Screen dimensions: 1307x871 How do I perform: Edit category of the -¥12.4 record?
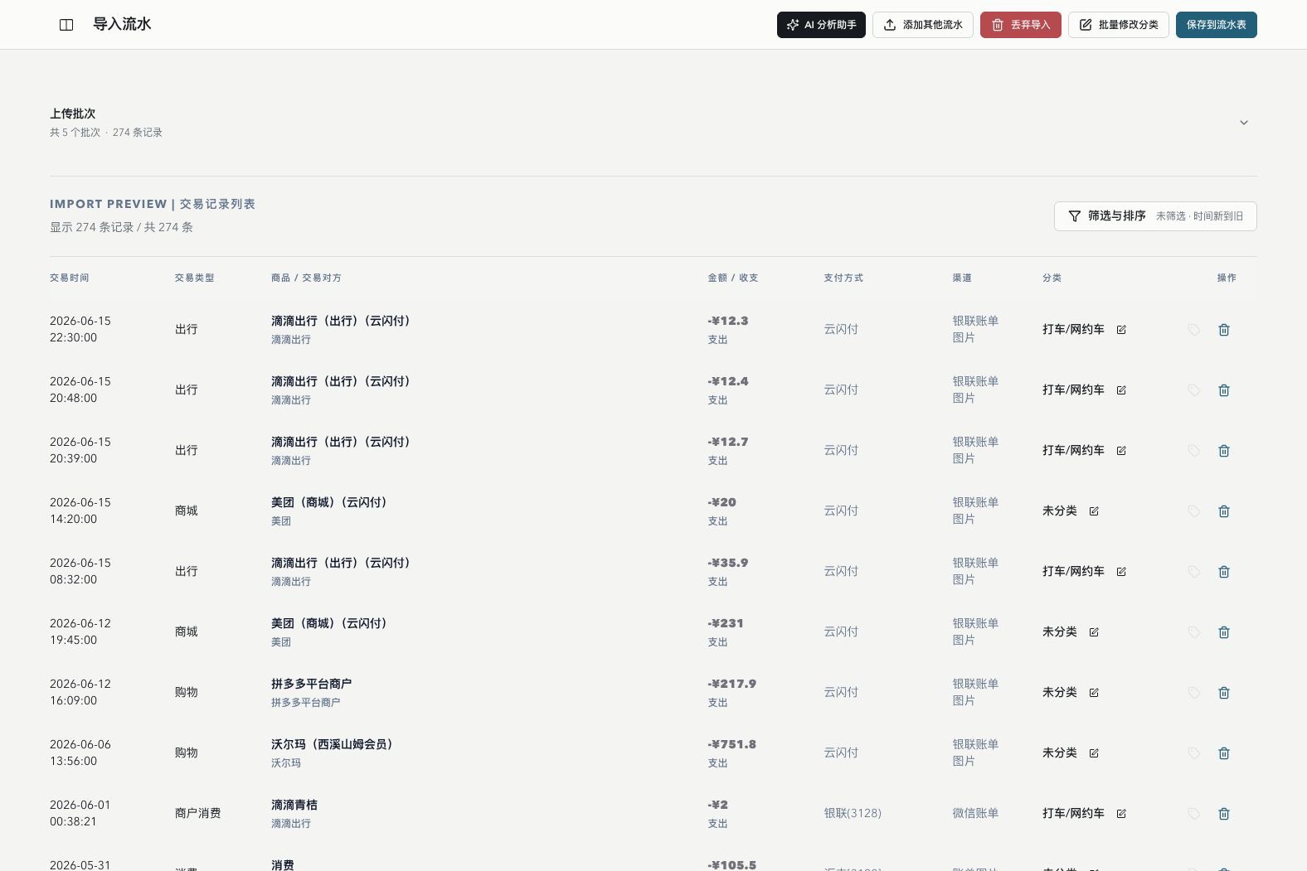point(1121,390)
